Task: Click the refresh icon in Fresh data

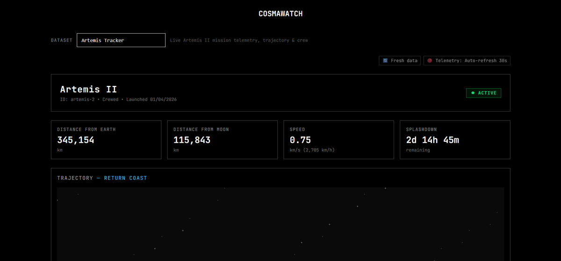Action: pyautogui.click(x=385, y=61)
